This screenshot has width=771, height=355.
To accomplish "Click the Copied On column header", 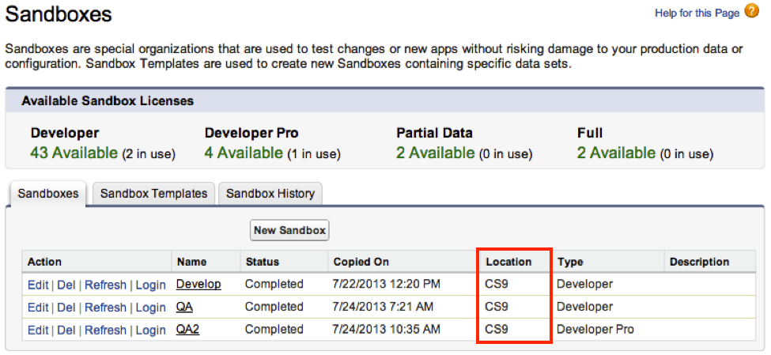I will (x=361, y=262).
